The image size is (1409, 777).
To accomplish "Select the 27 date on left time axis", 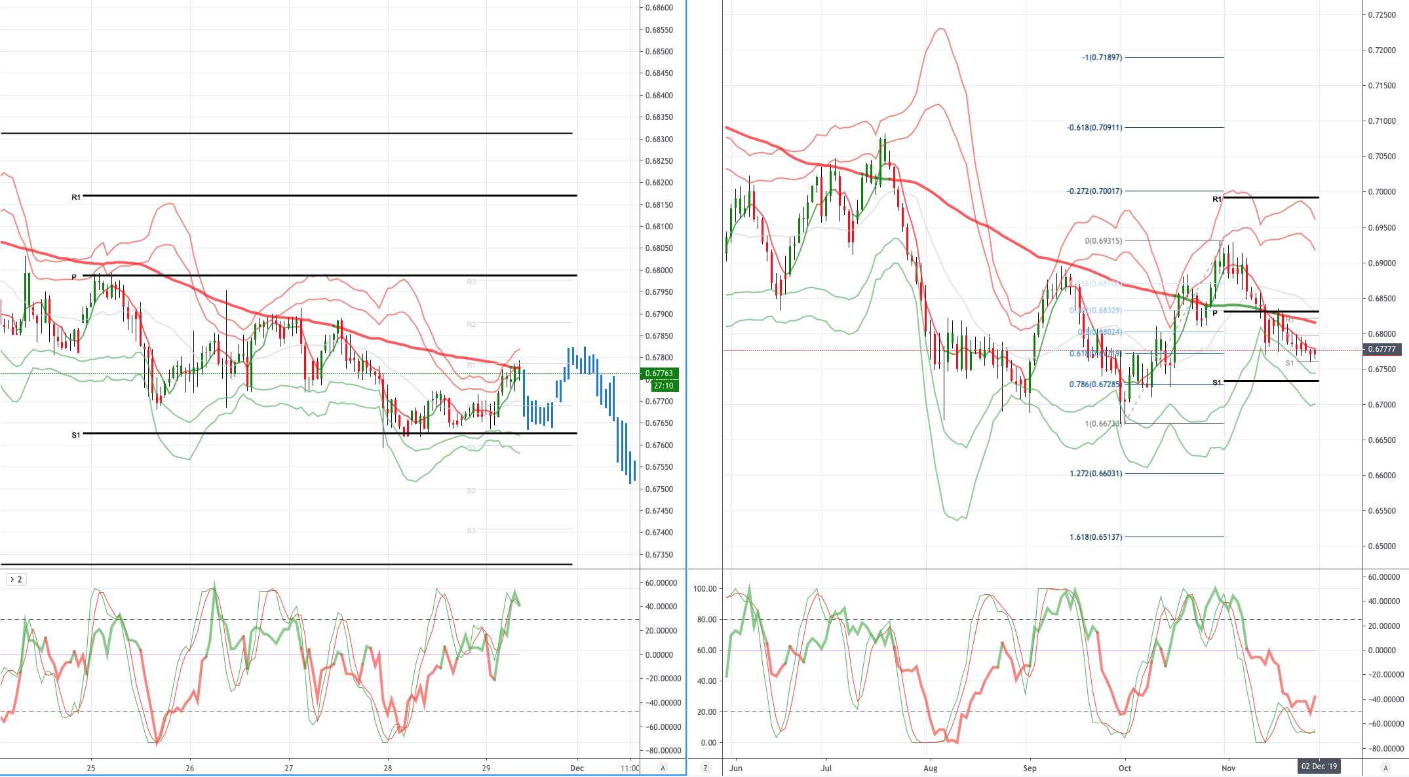I will 289,768.
